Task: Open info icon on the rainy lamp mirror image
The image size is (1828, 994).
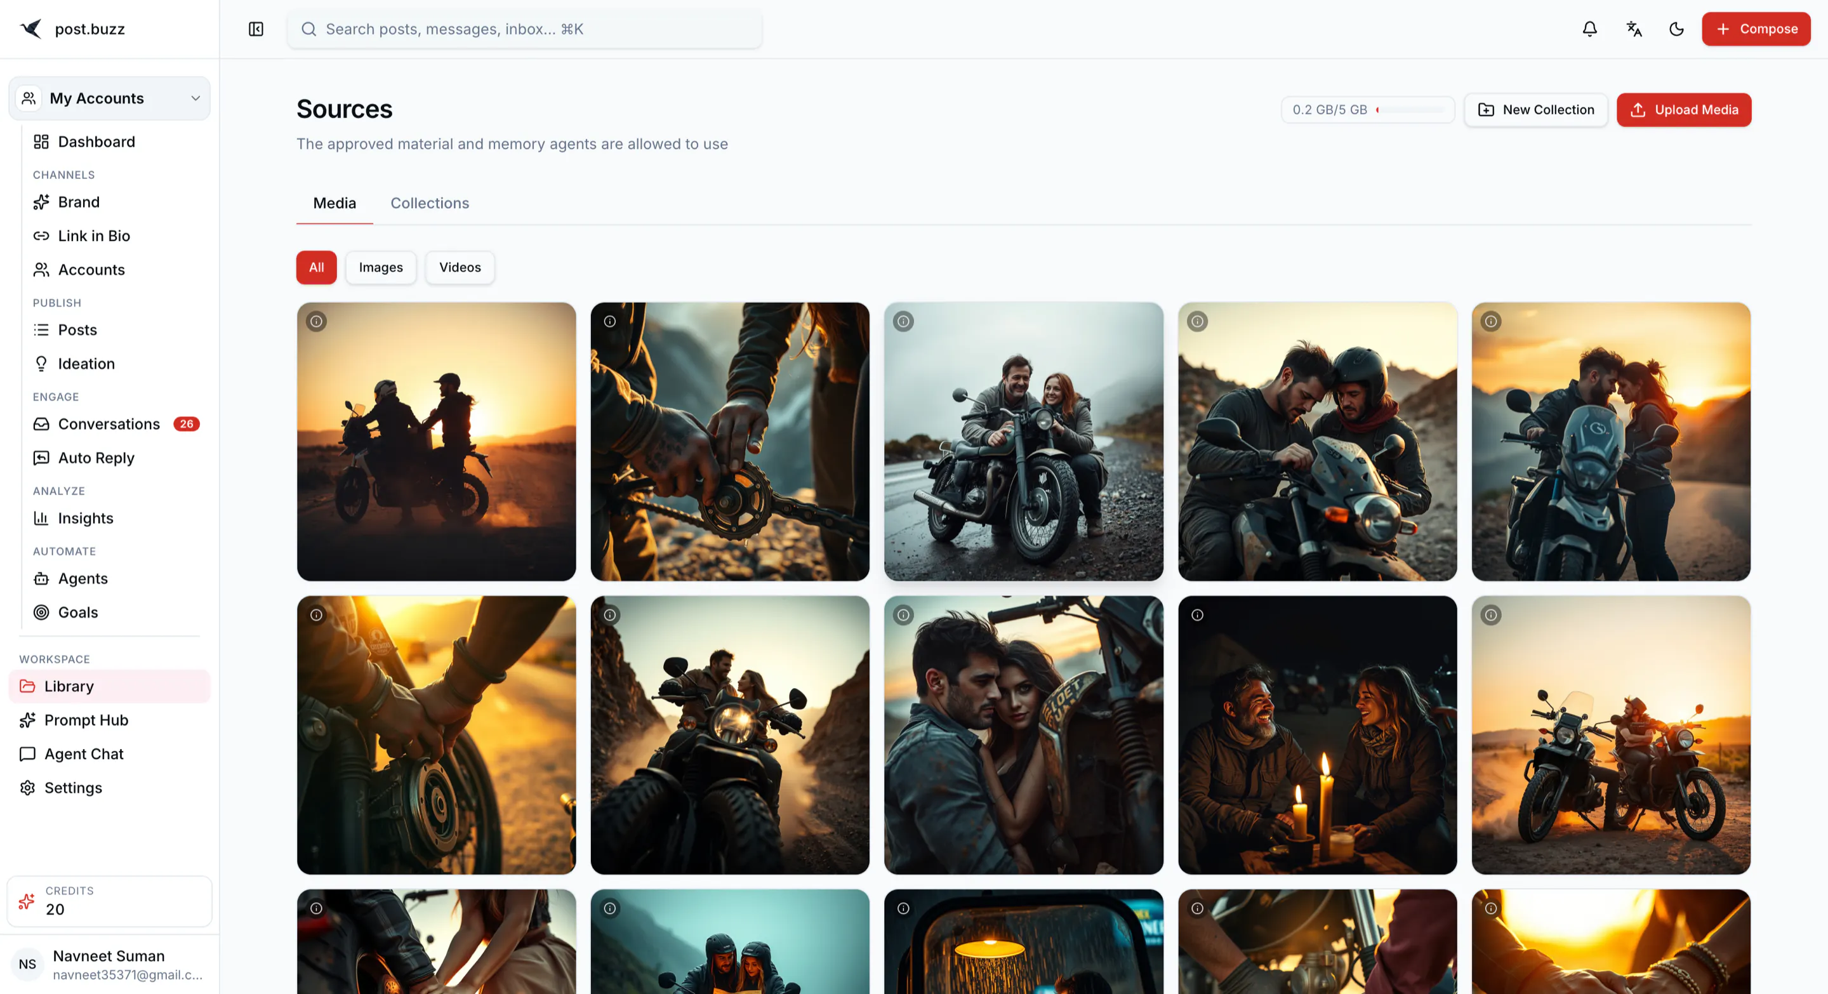Action: (903, 908)
